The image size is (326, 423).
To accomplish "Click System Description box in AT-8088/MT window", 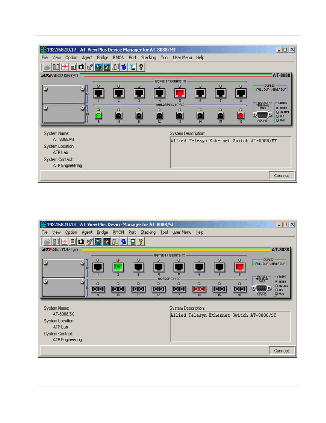I will [231, 152].
